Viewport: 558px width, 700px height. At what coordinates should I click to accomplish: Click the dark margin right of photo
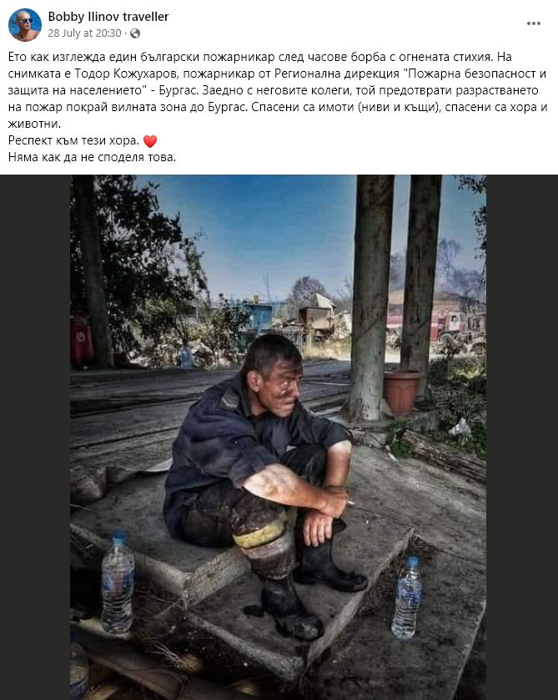point(522,438)
